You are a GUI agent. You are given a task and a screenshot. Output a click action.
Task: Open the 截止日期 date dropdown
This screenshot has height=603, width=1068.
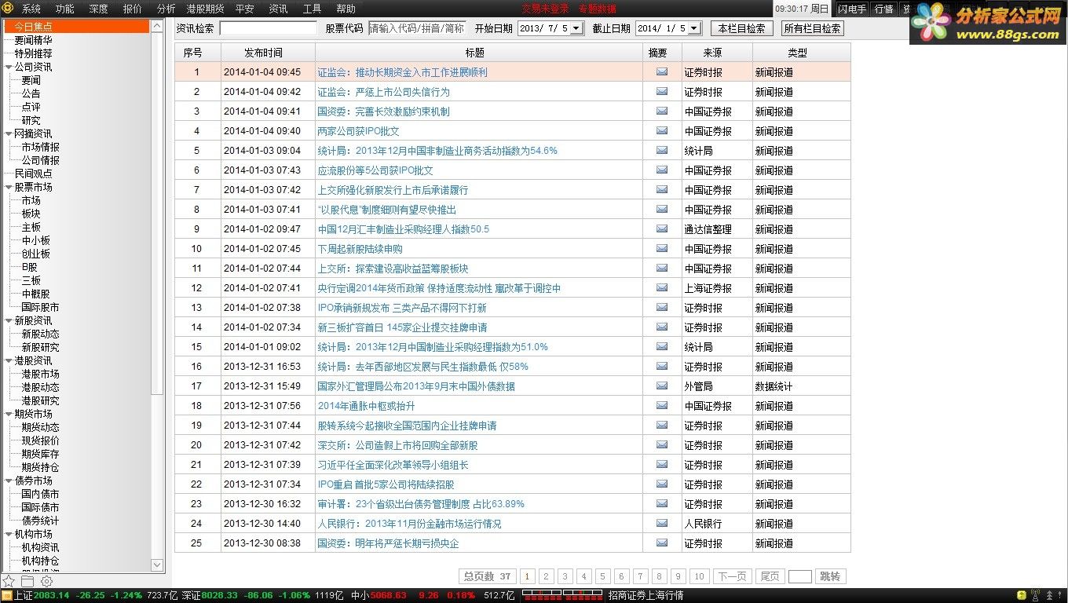[693, 28]
